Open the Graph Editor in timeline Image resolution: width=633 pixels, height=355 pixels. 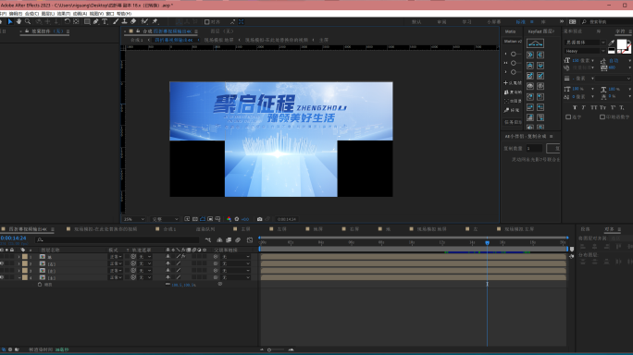[x=250, y=240]
